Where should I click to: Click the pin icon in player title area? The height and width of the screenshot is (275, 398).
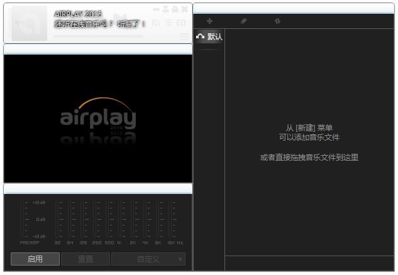click(175, 9)
